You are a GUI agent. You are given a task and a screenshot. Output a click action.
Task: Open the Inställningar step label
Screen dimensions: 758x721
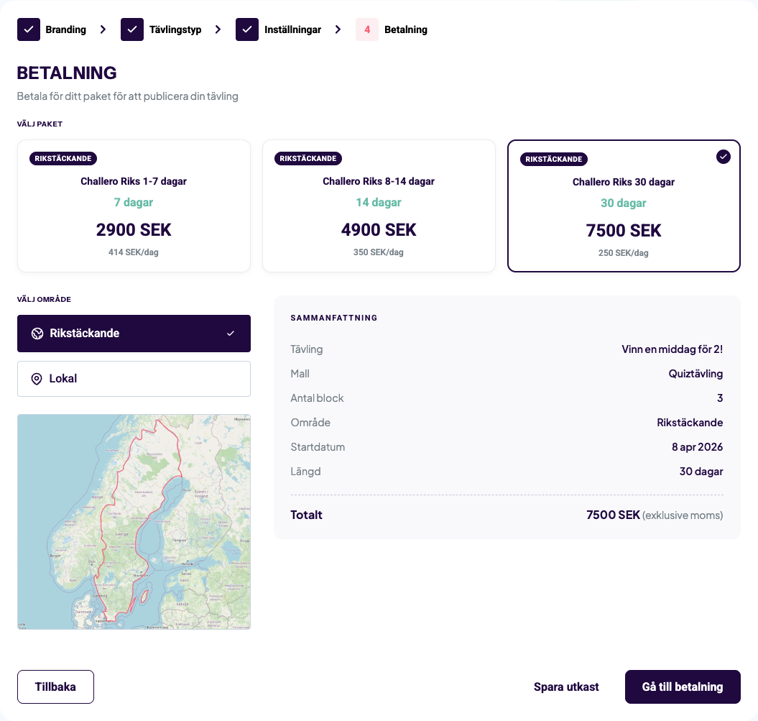[x=292, y=29]
